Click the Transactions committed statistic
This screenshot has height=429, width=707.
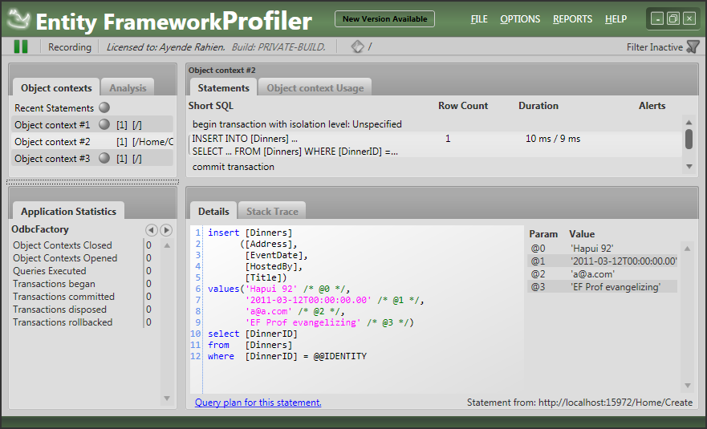click(x=63, y=297)
